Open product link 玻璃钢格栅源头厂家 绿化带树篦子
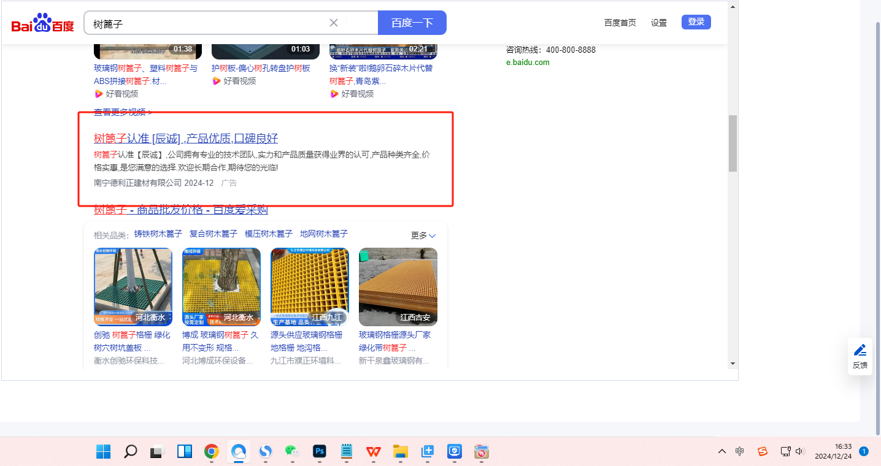This screenshot has width=881, height=466. (x=395, y=341)
